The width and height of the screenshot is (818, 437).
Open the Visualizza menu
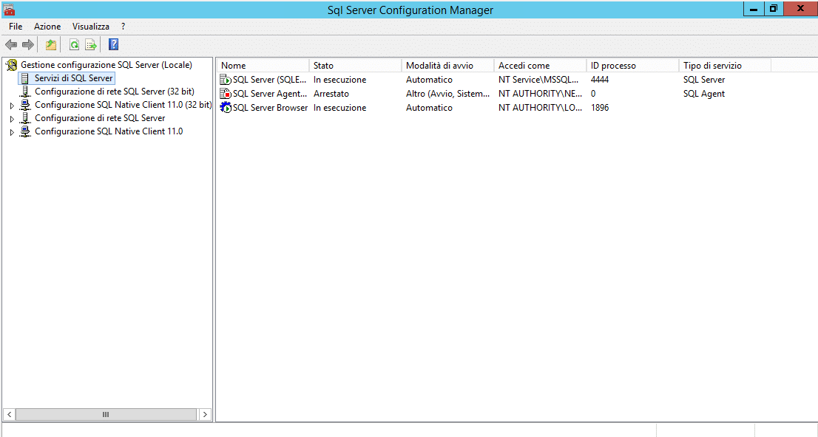91,27
